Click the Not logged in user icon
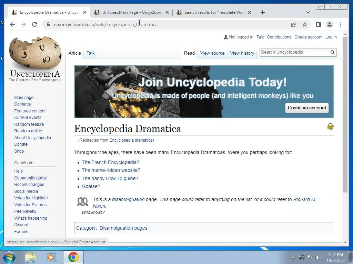This screenshot has height=264, width=353. (x=225, y=37)
